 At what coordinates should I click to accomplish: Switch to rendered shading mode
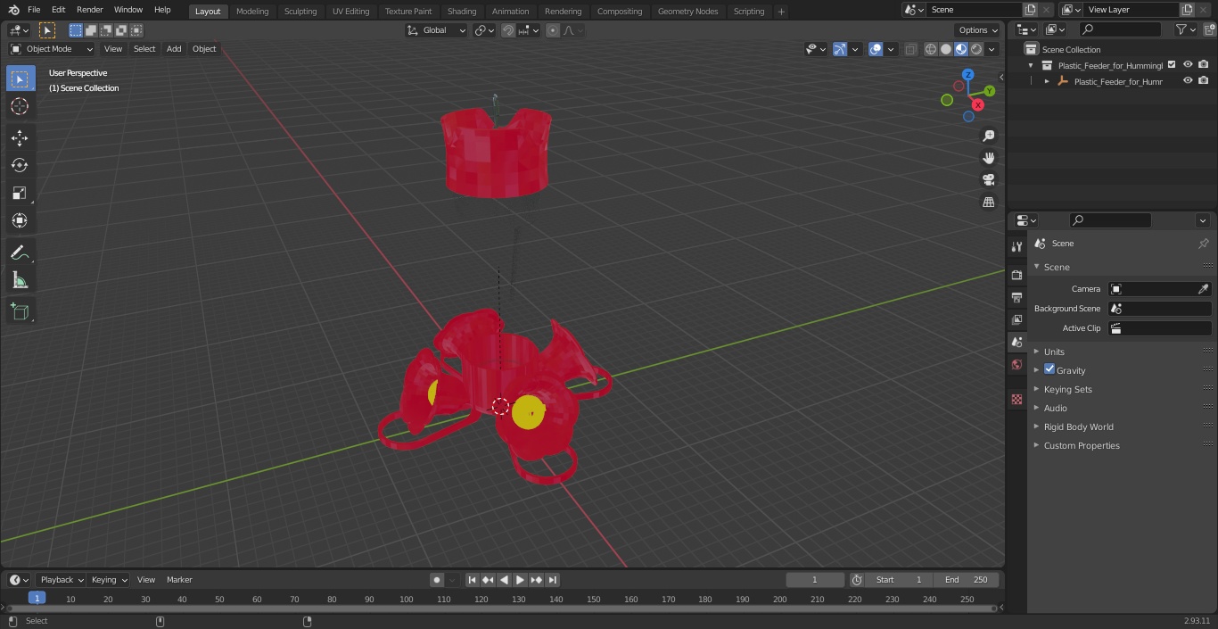pyautogui.click(x=976, y=49)
